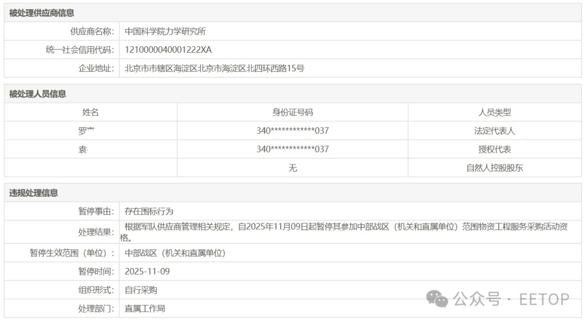Select the 授权代表 cell
This screenshot has width=588, height=323.
[494, 149]
